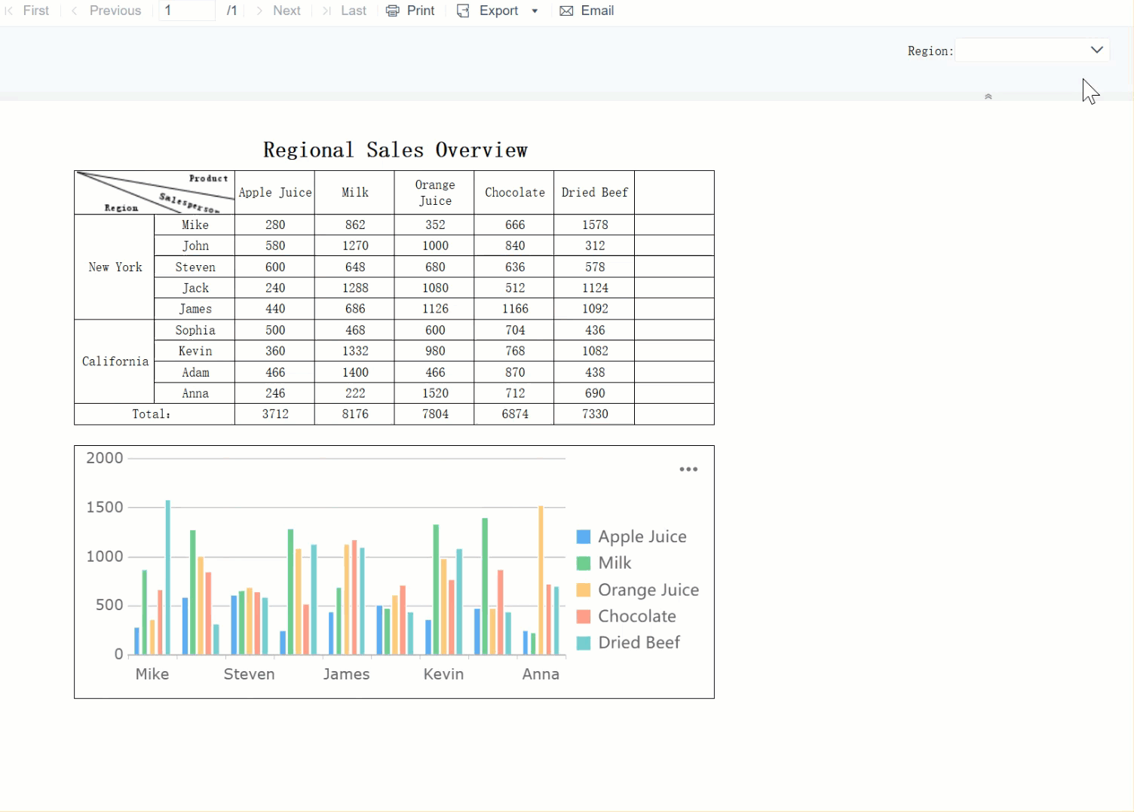The height and width of the screenshot is (812, 1134).
Task: Click the Milk column header
Action: click(x=355, y=193)
